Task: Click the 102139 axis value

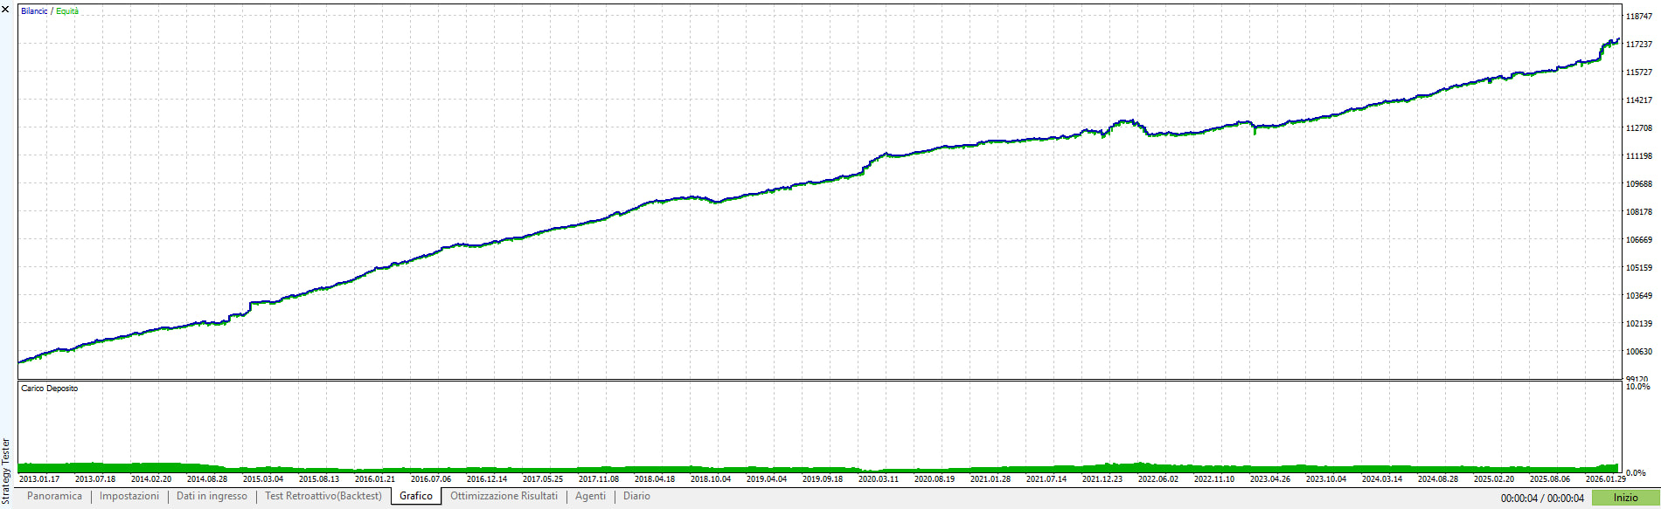Action: click(x=1638, y=323)
